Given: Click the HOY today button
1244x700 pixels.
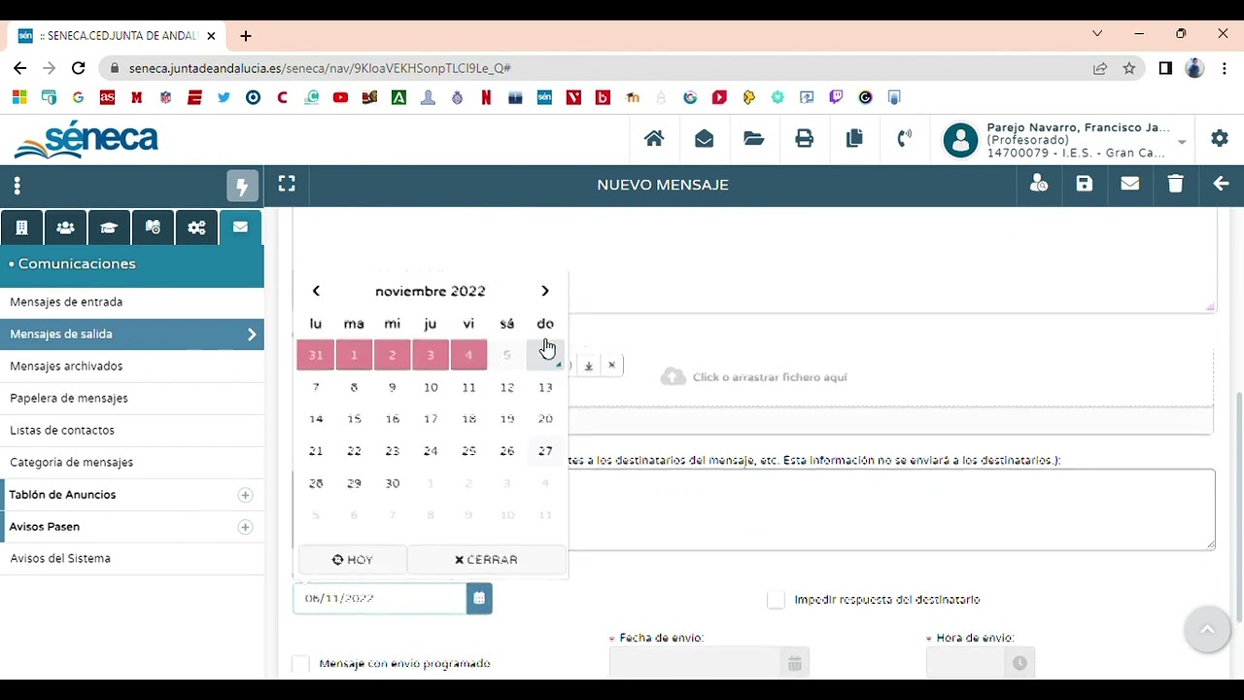Looking at the screenshot, I should (x=352, y=559).
